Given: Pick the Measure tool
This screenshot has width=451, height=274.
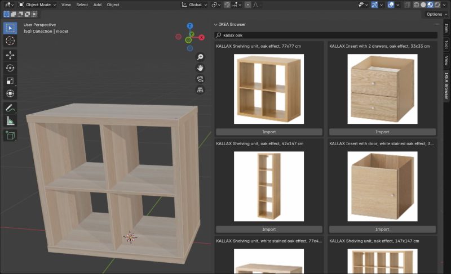Looking at the screenshot, I should 10,121.
